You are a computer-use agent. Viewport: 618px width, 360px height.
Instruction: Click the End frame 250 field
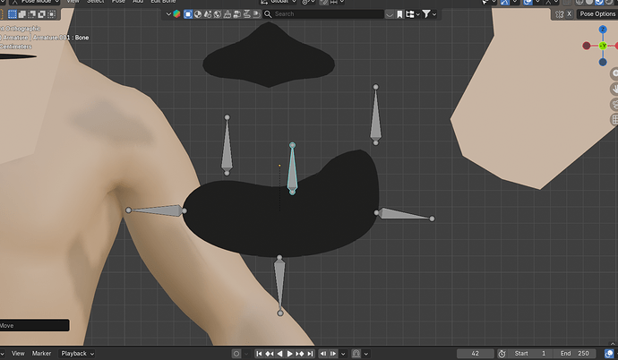pos(574,354)
